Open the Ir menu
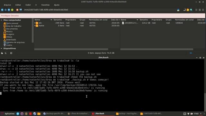This screenshot has height=116, width=206. [36, 5]
